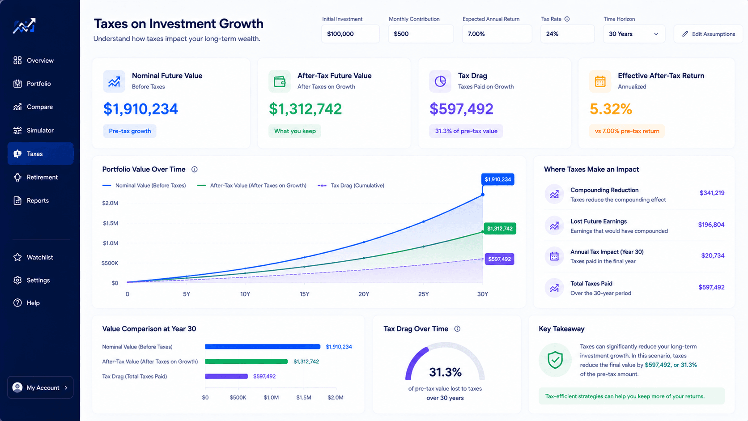
Task: Click the What you keep badge
Action: [295, 131]
